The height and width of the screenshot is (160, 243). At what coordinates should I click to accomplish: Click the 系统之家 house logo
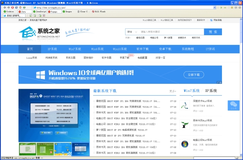28,32
